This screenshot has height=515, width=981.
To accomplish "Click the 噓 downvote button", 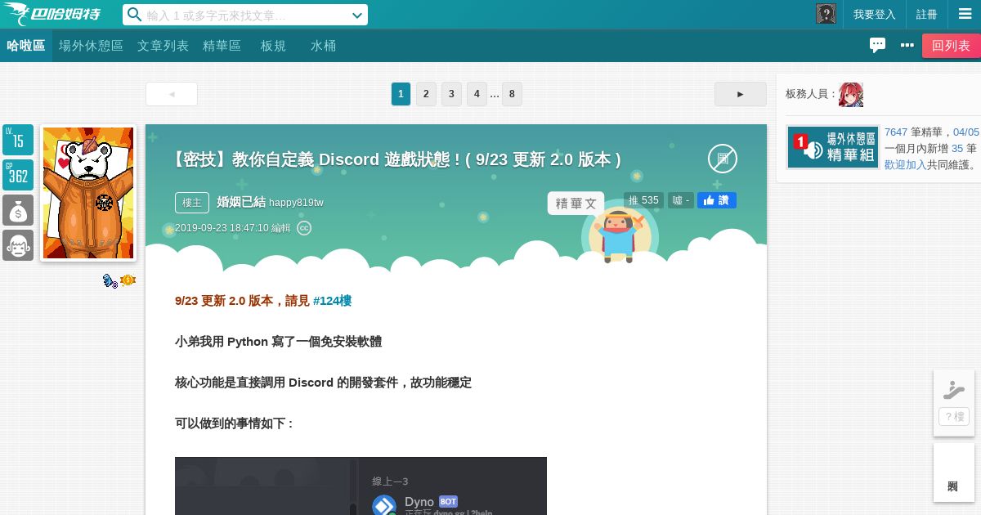I will click(x=681, y=200).
